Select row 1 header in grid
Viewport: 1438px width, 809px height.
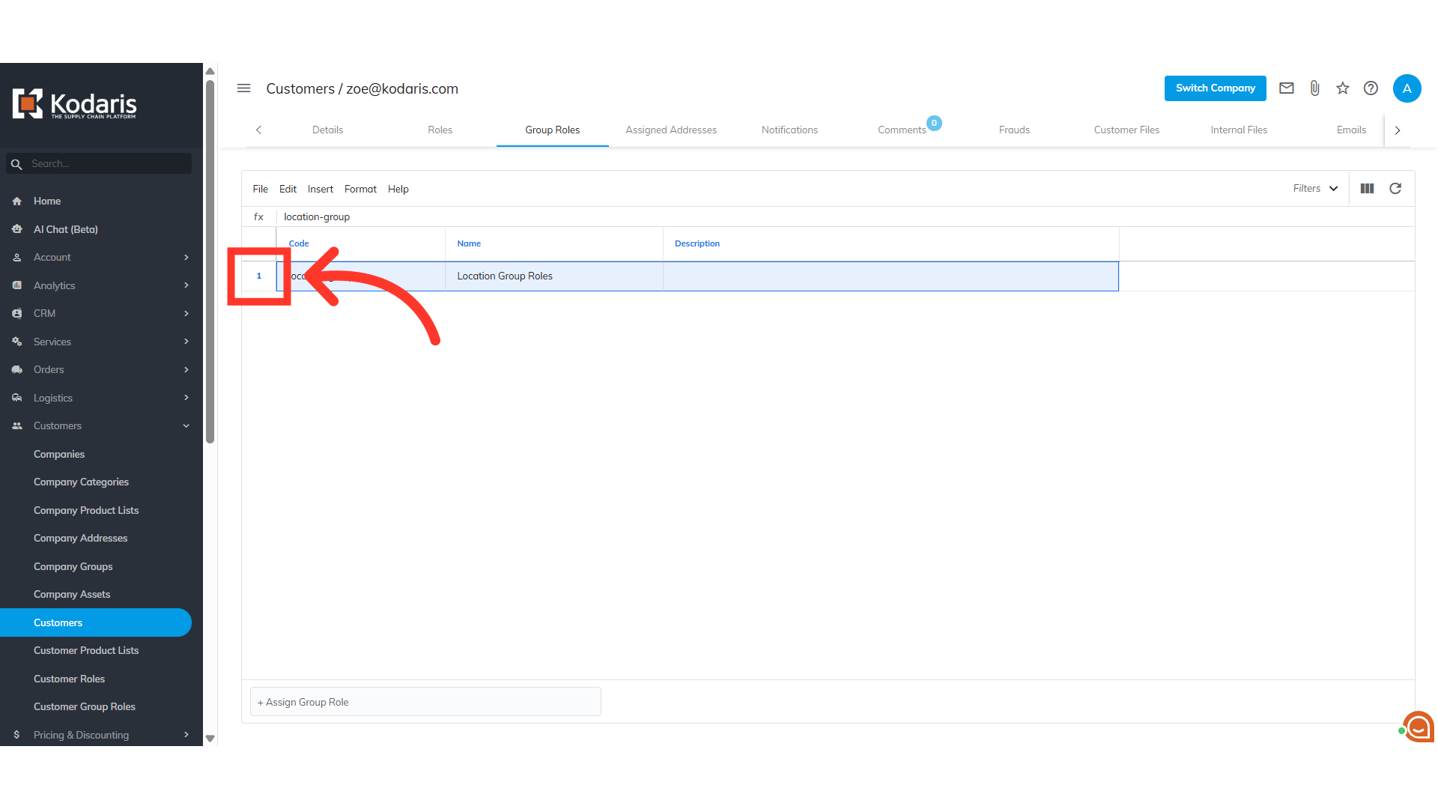[259, 276]
